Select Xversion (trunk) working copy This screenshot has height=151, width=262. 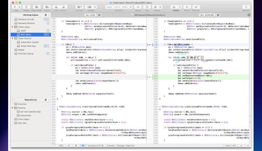(31, 19)
